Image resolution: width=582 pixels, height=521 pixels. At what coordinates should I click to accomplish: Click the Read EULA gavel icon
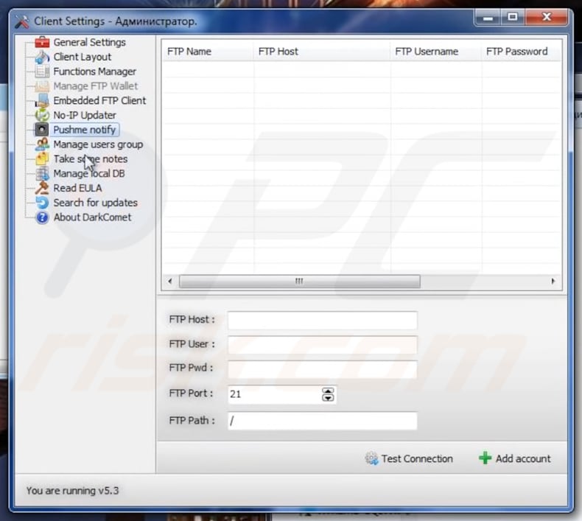pos(42,188)
